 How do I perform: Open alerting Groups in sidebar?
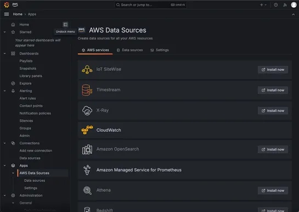coord(25,128)
